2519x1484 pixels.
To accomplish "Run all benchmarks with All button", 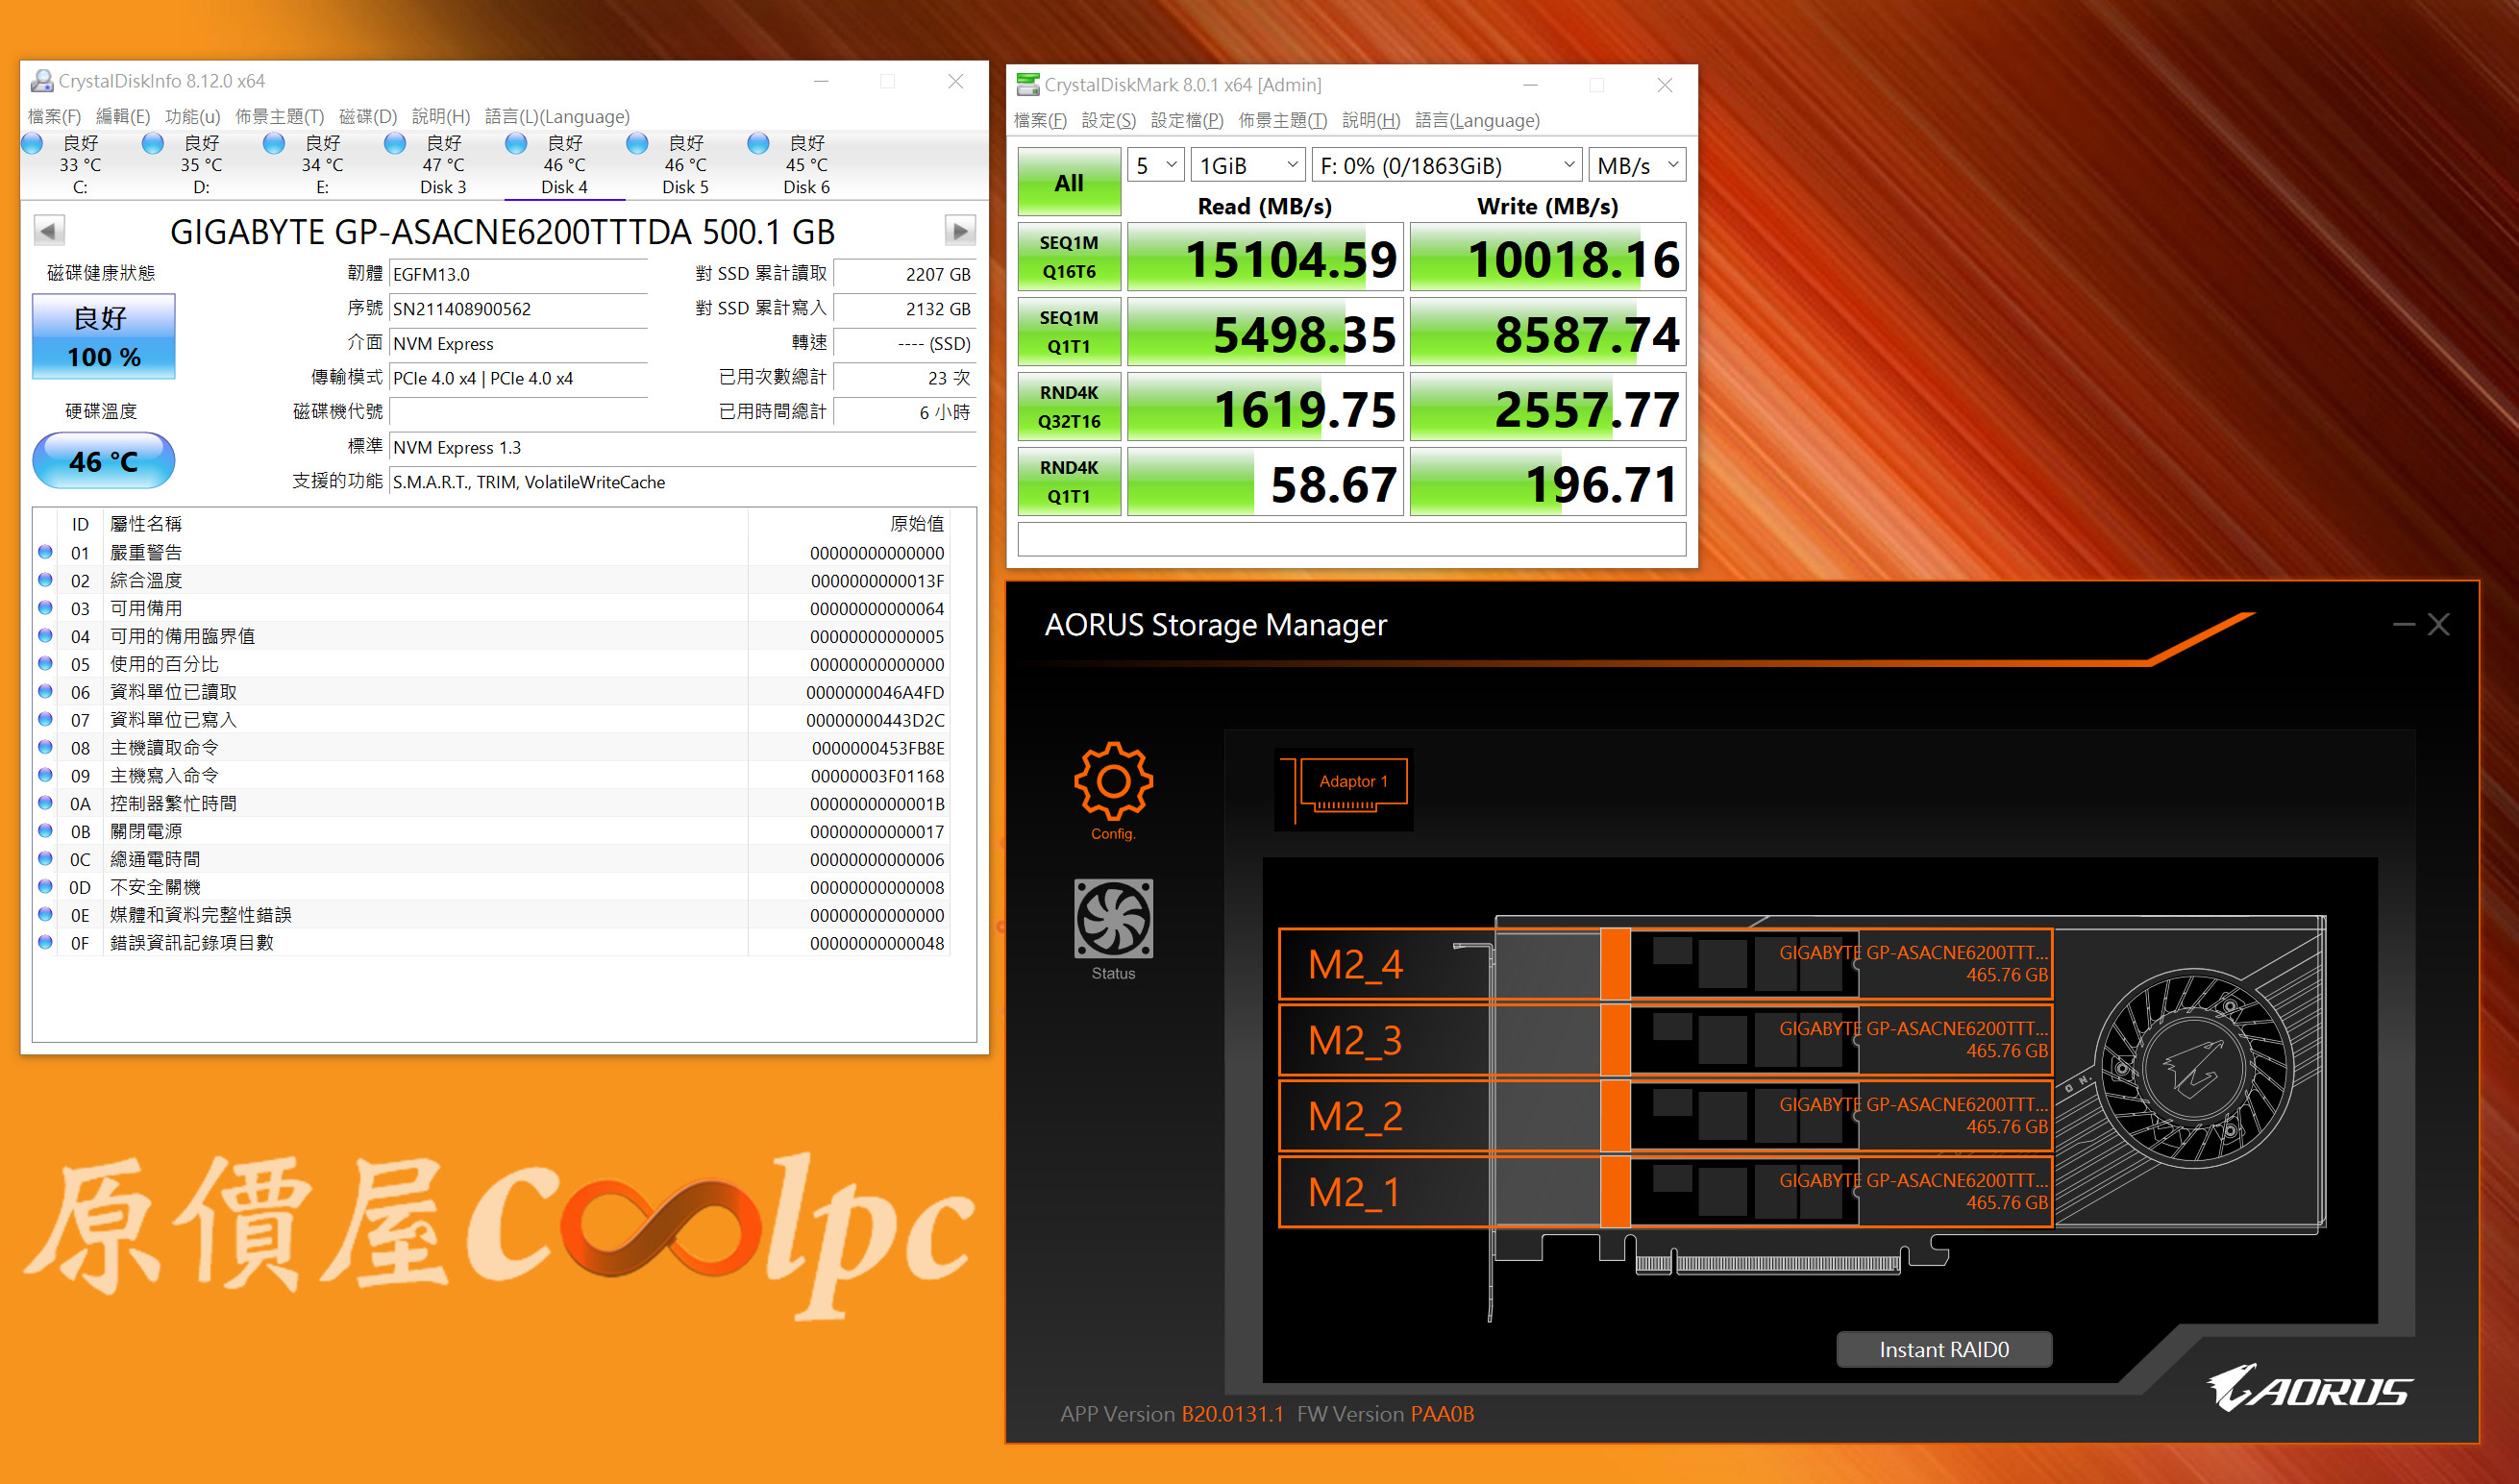I will pos(1069,182).
